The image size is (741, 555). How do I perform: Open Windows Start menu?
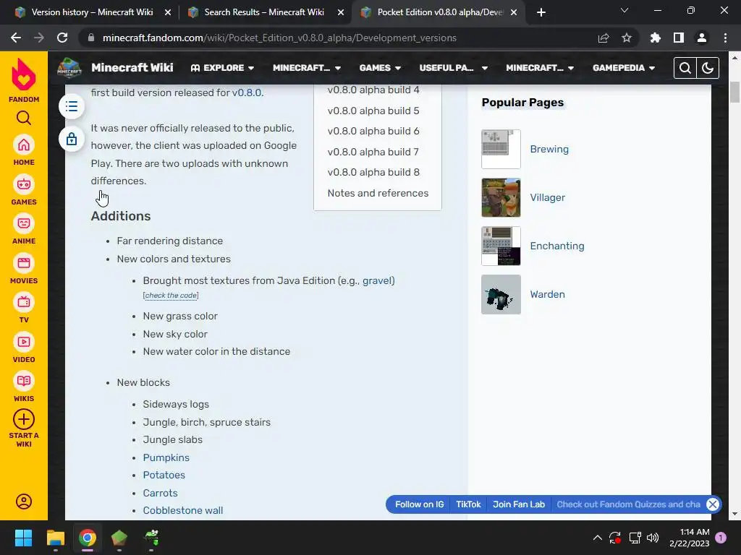click(x=23, y=538)
